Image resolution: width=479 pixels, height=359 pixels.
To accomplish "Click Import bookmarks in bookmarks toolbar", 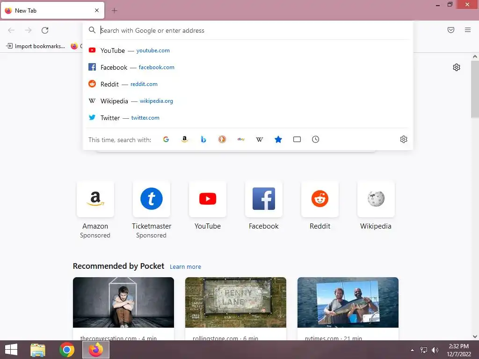I will 36,46.
